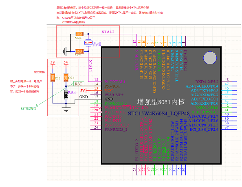Select top pin 1 TXD4_2/P5.3
Screen dimensions: 242x187
pyautogui.click(x=185, y=60)
